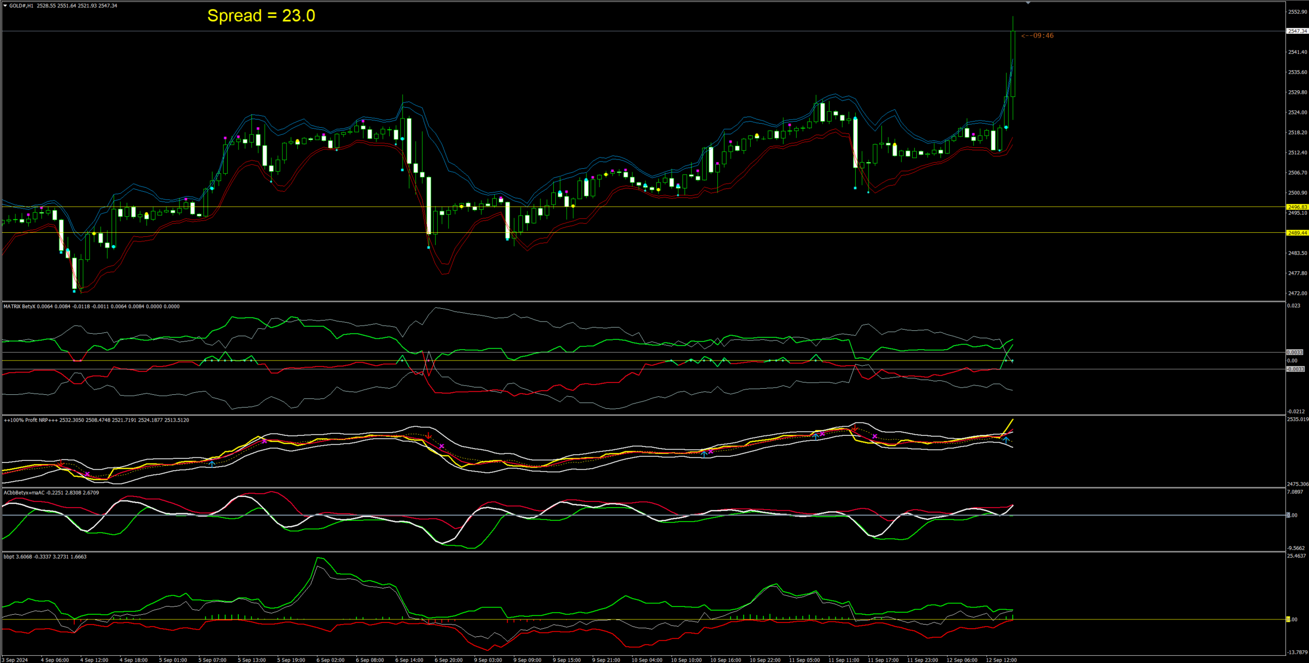Click the 12 Sep 12:00 time axis label
The width and height of the screenshot is (1309, 663).
[1001, 660]
